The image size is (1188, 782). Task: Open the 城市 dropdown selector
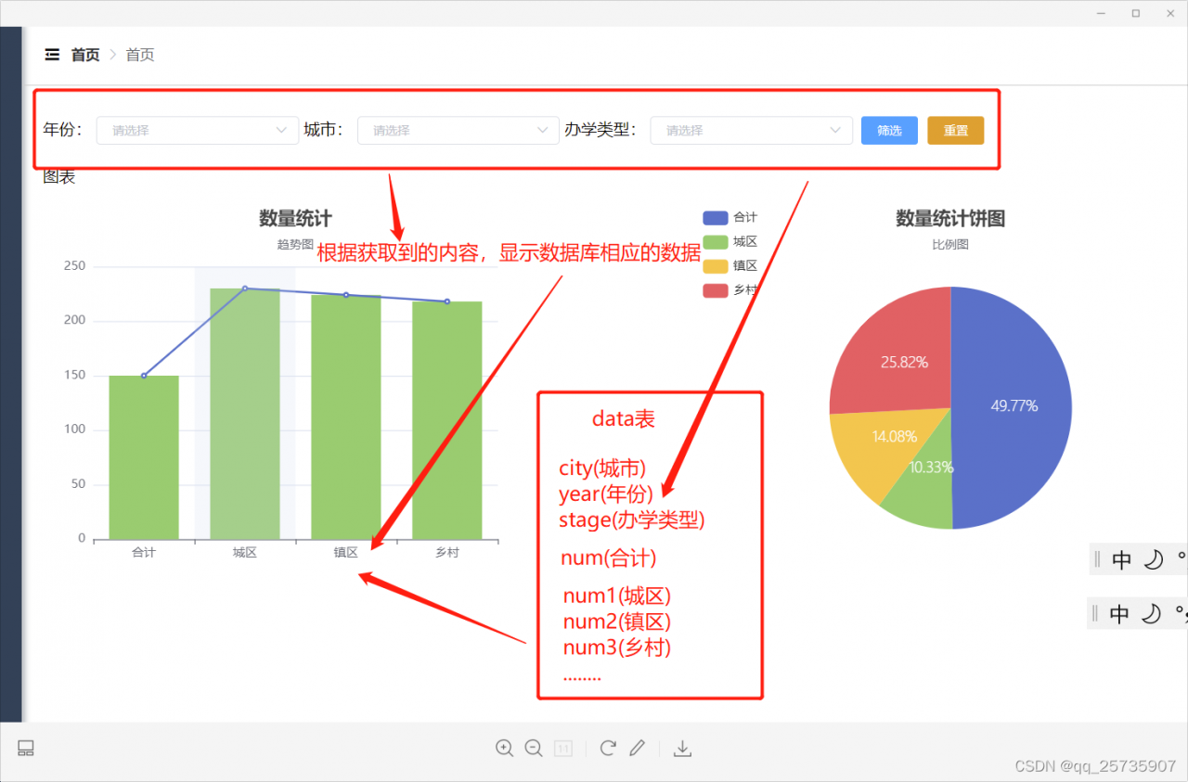458,131
